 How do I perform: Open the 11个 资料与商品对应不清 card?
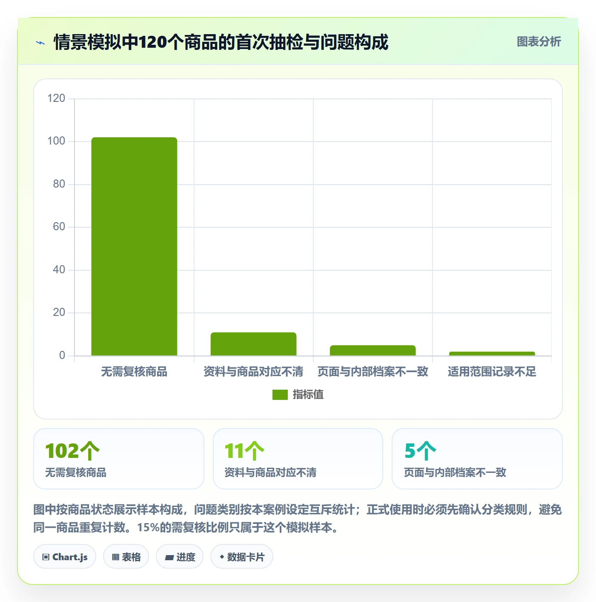pos(298,459)
